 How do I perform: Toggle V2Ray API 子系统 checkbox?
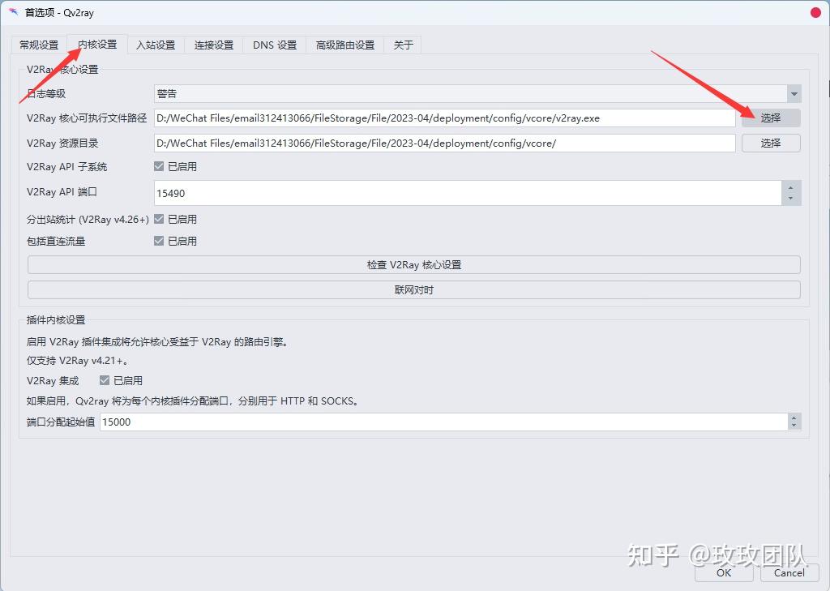159,166
